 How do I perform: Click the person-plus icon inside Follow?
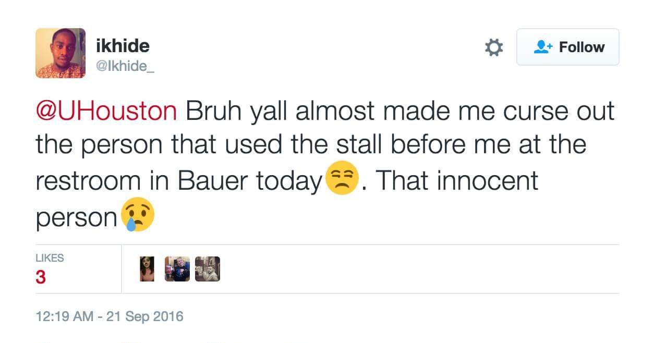coord(543,47)
